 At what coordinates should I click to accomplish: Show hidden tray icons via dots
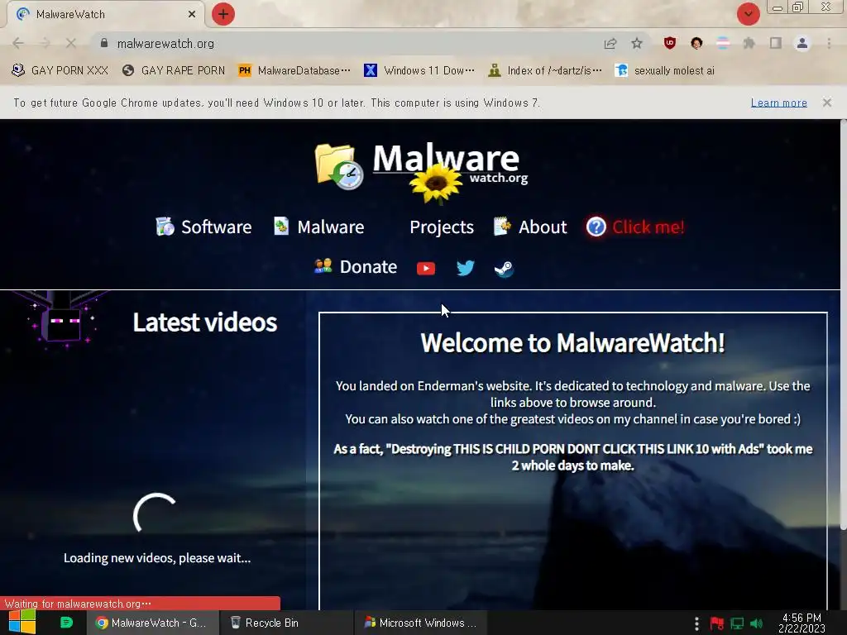click(x=696, y=623)
